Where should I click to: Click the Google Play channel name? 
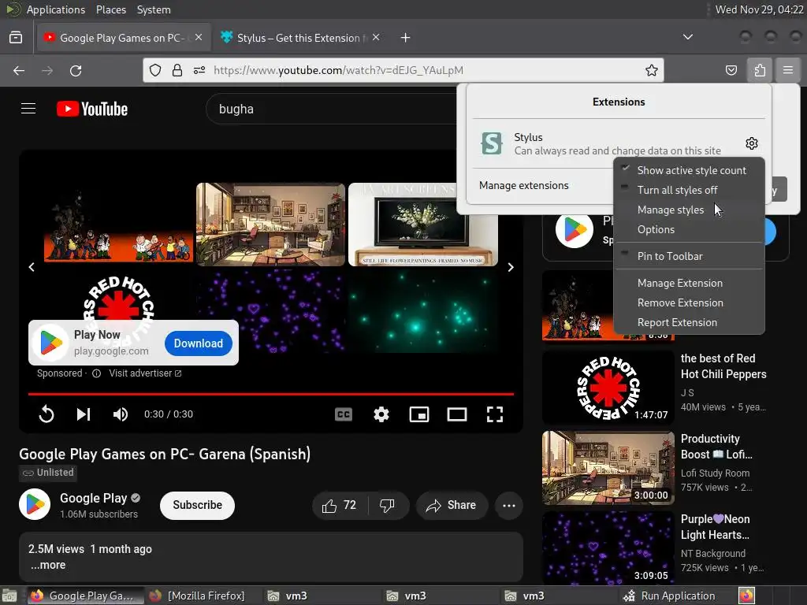tap(94, 498)
